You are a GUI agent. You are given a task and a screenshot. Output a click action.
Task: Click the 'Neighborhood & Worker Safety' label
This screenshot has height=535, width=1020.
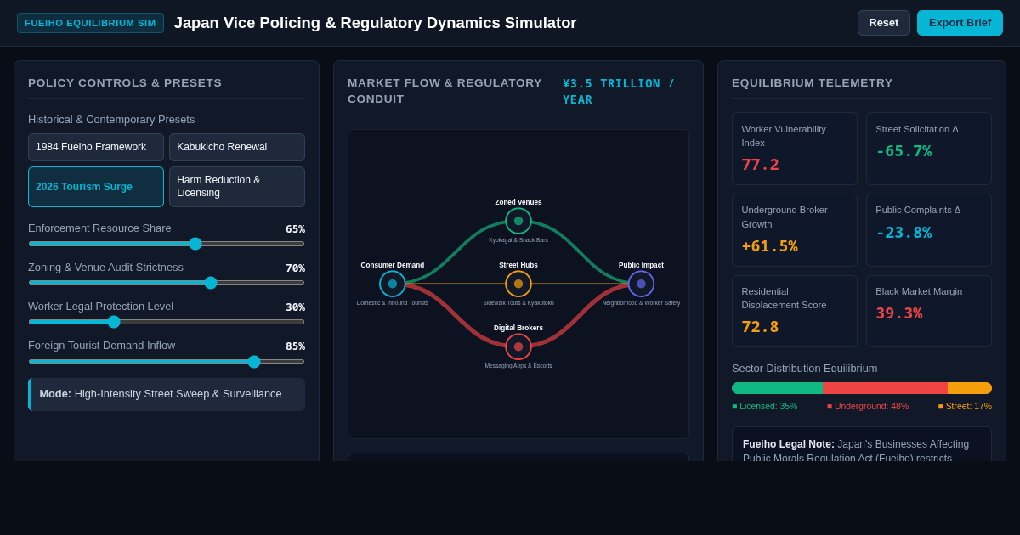(641, 303)
